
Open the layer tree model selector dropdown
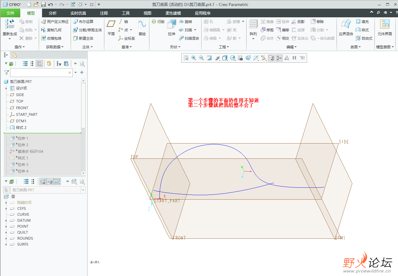click(x=83, y=190)
